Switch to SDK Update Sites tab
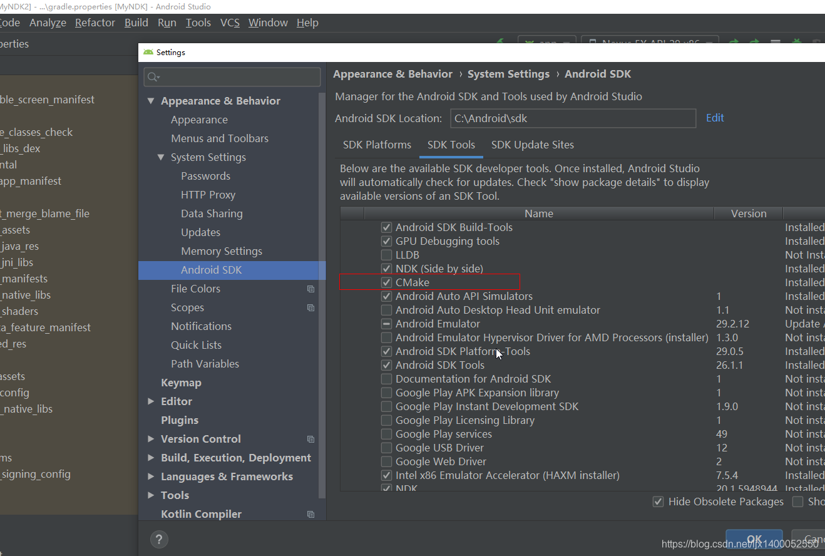Screen dimensions: 825x556 [x=533, y=145]
